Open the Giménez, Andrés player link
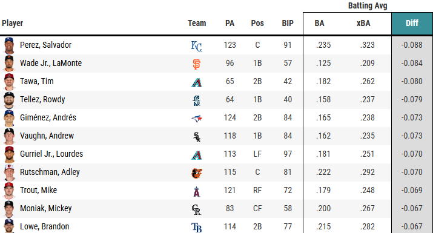 (48, 117)
